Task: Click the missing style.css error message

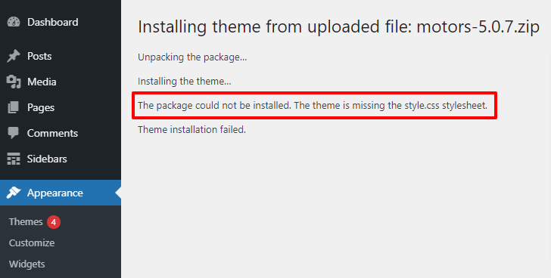Action: [x=313, y=106]
